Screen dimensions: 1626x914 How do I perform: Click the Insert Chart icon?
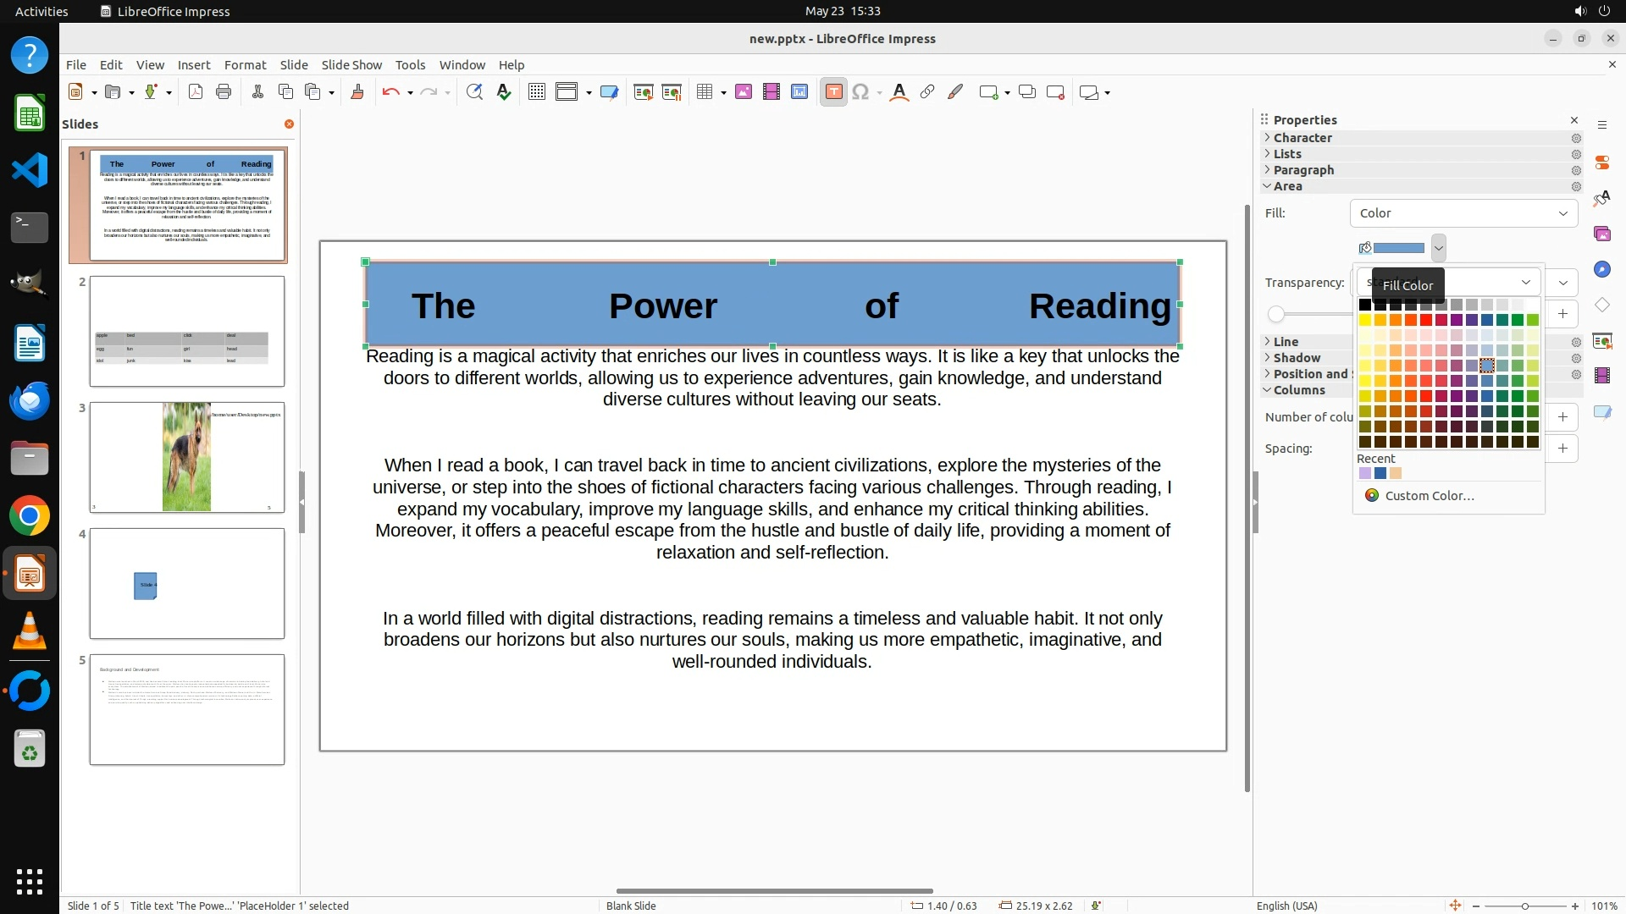(x=799, y=92)
